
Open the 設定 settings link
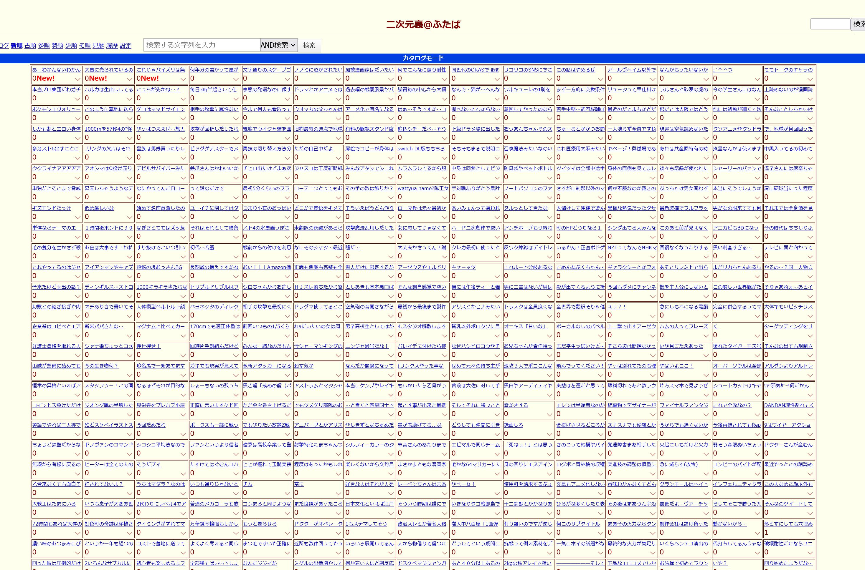126,45
